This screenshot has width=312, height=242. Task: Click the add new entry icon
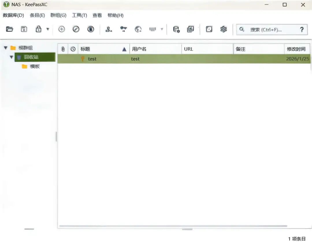click(62, 29)
